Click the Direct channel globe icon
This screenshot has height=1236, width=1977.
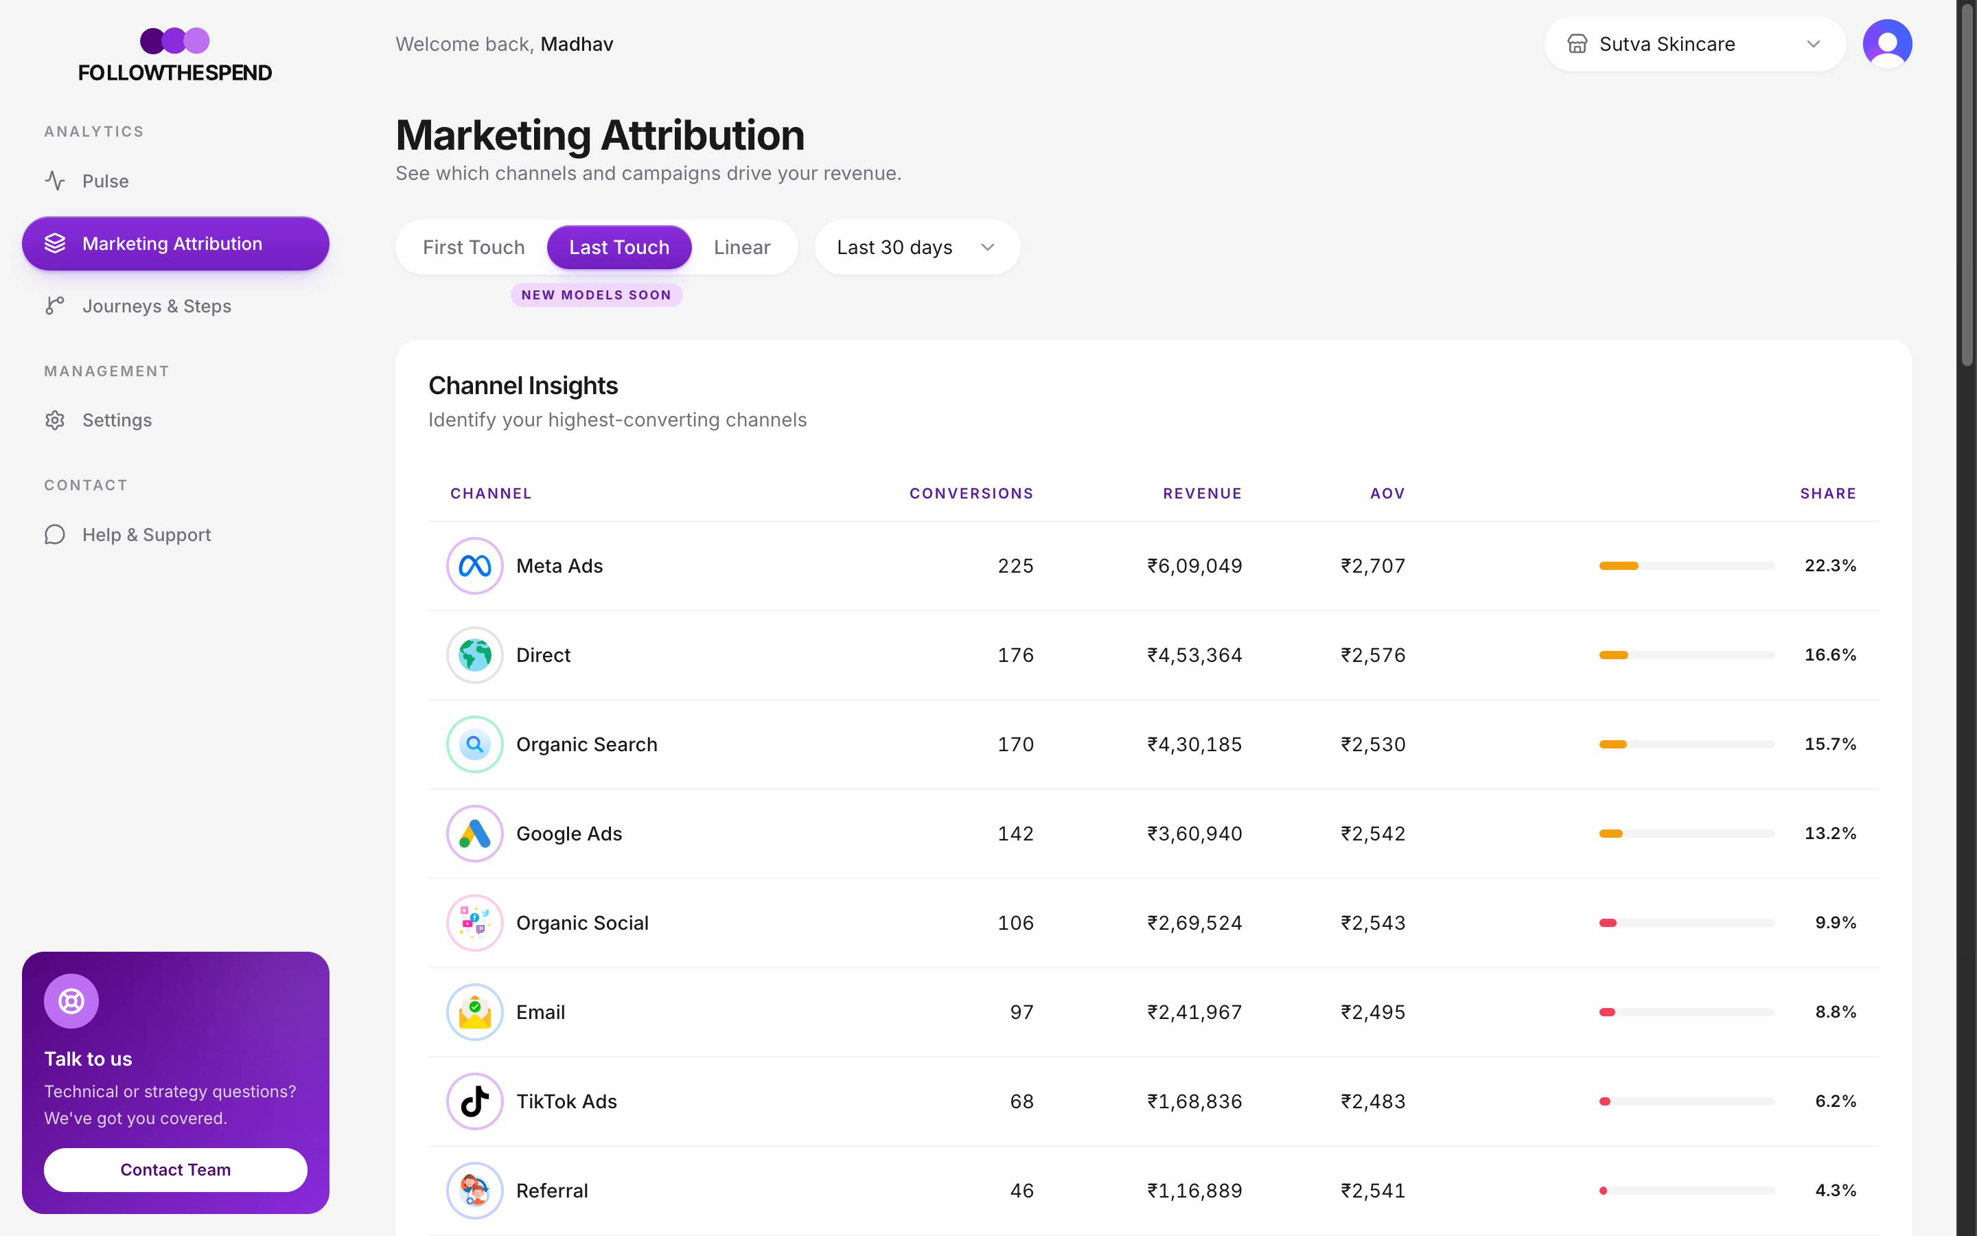pos(474,655)
